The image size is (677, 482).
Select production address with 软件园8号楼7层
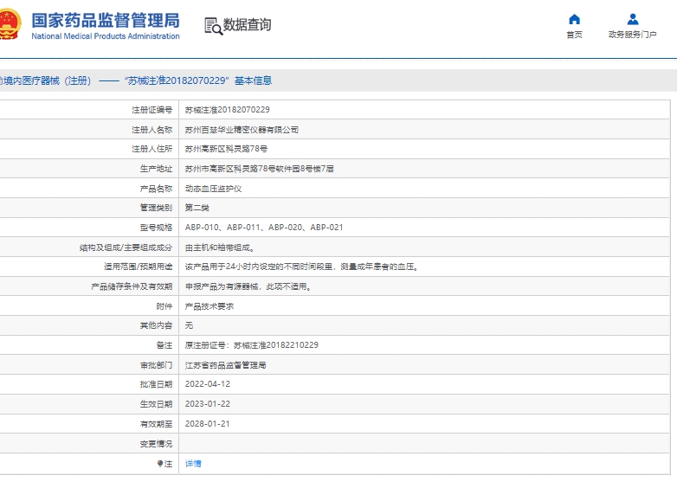[259, 169]
